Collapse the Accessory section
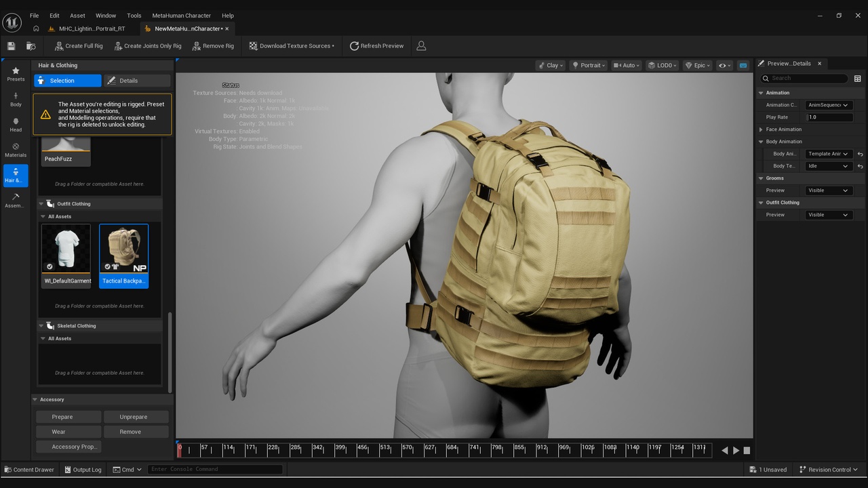 tap(35, 400)
